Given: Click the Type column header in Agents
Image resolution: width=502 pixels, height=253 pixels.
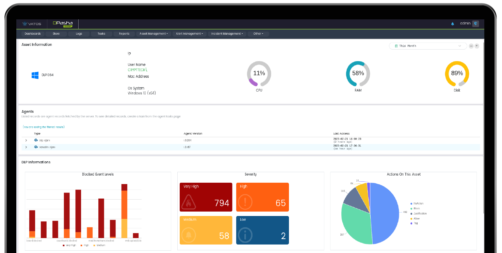Looking at the screenshot, I should (x=37, y=134).
